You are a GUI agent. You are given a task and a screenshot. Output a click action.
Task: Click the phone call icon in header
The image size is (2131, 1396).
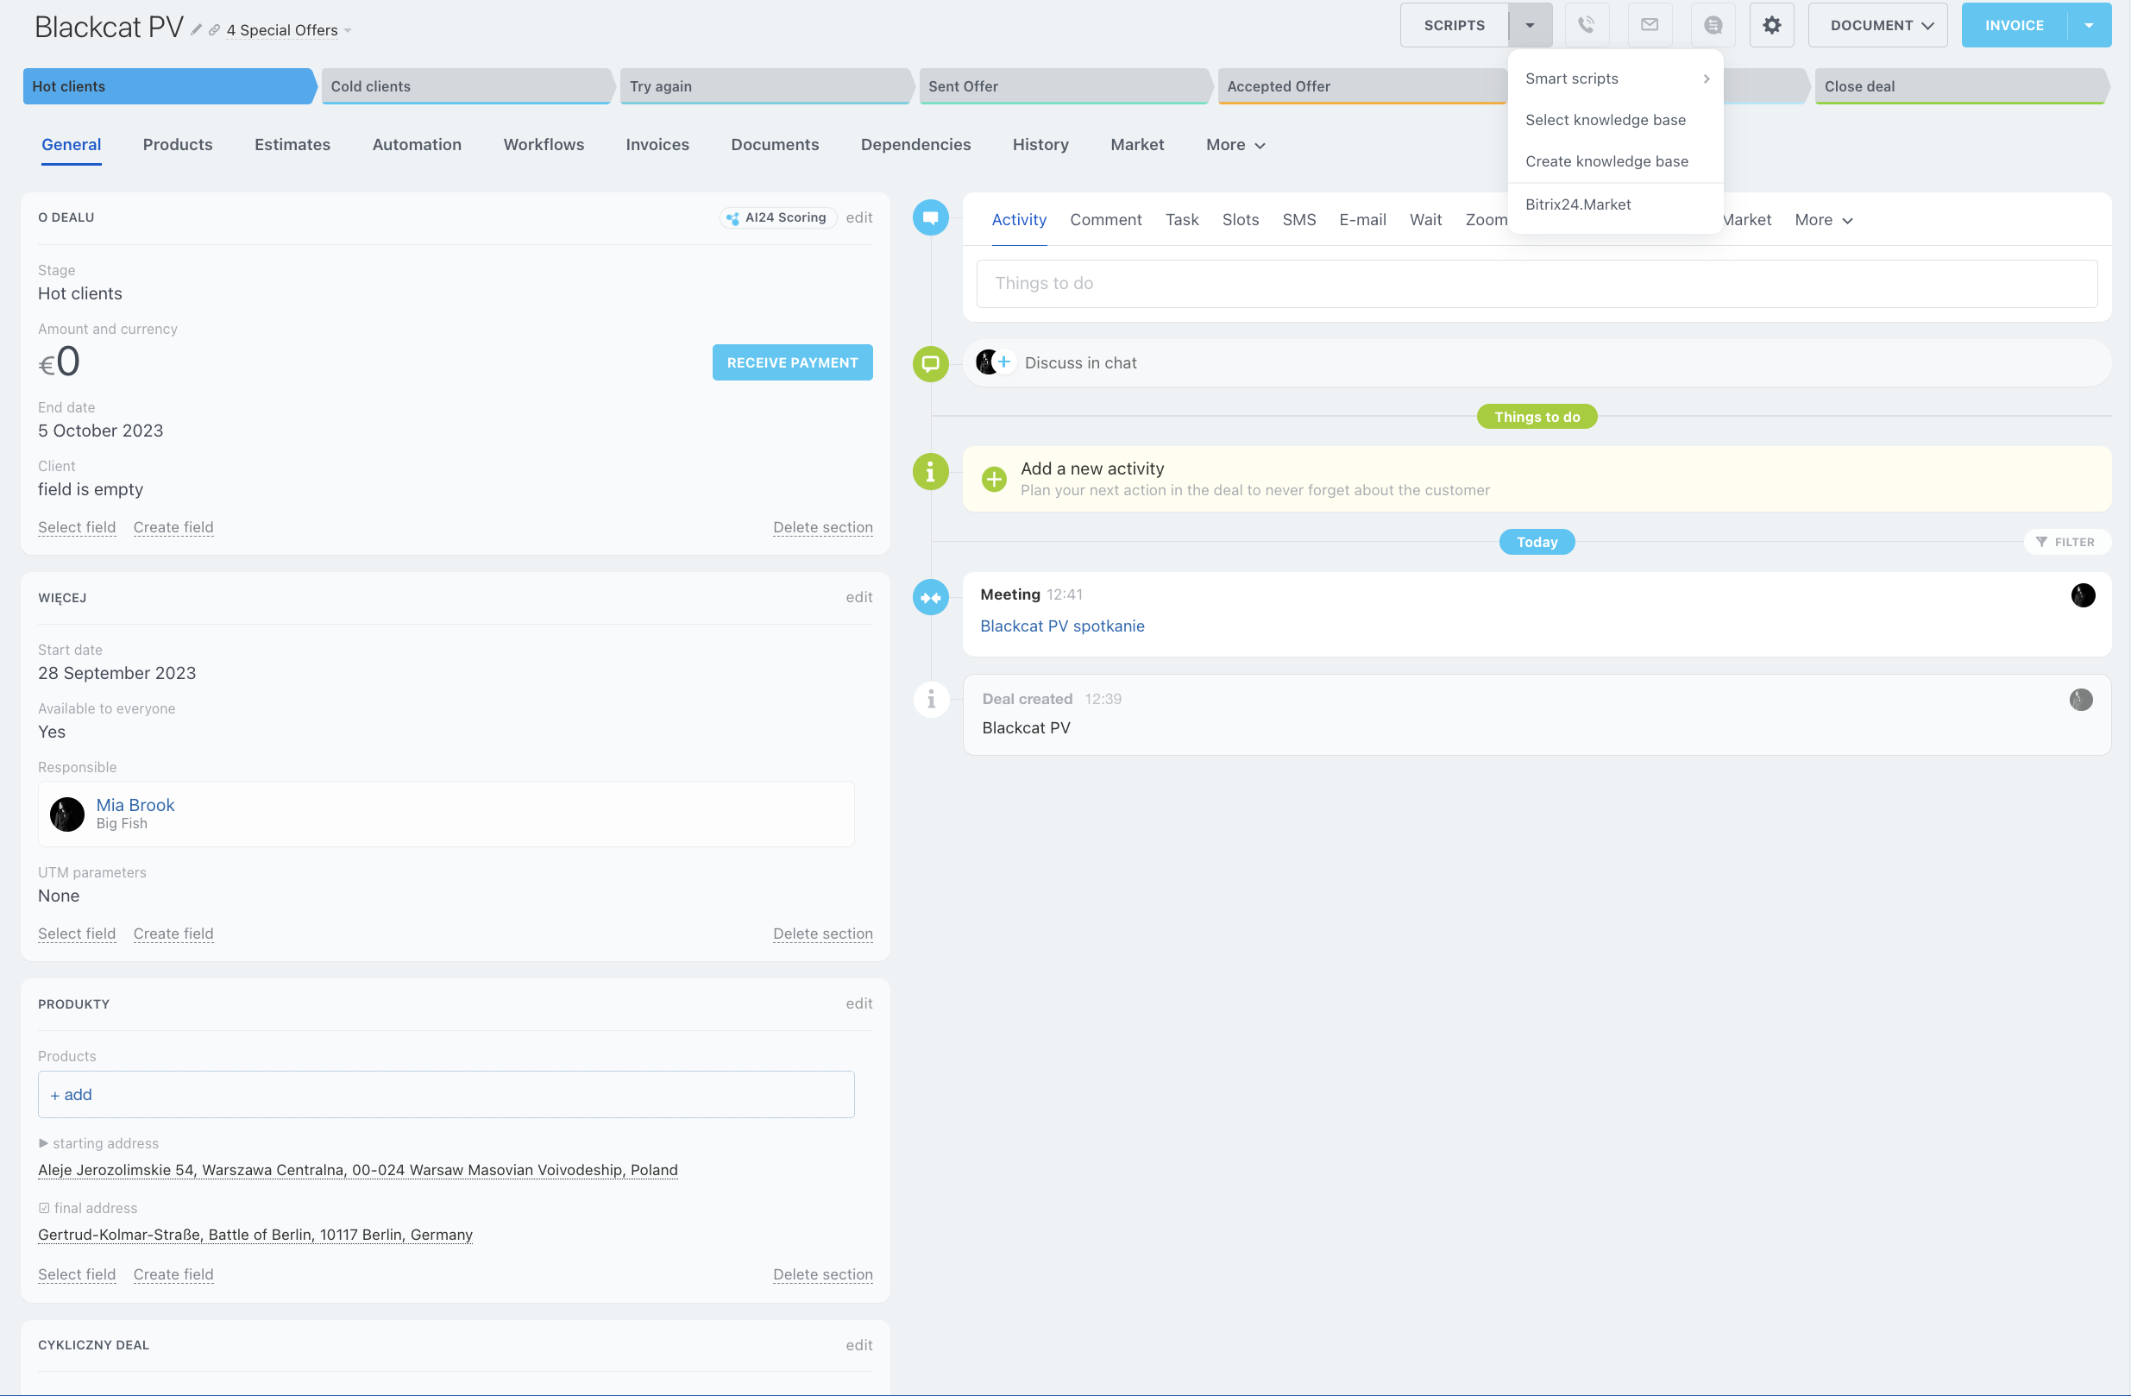tap(1586, 25)
